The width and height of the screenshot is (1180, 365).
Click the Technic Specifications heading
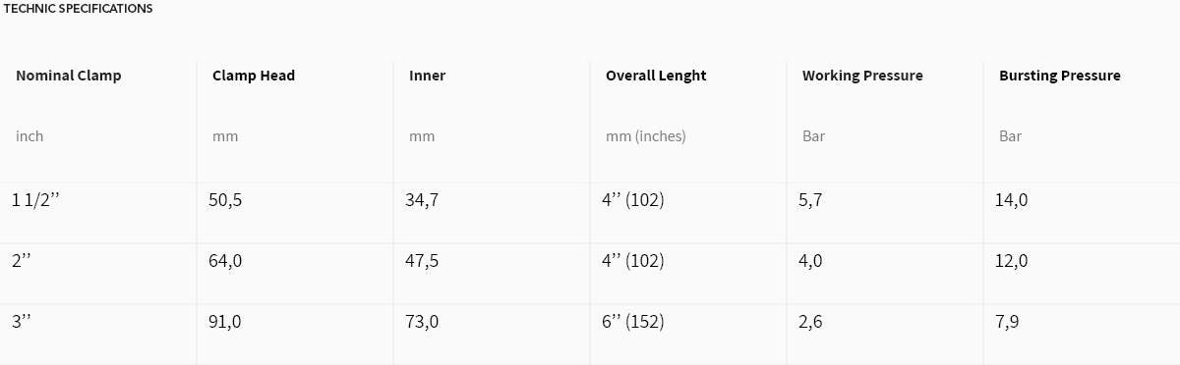pos(79,9)
